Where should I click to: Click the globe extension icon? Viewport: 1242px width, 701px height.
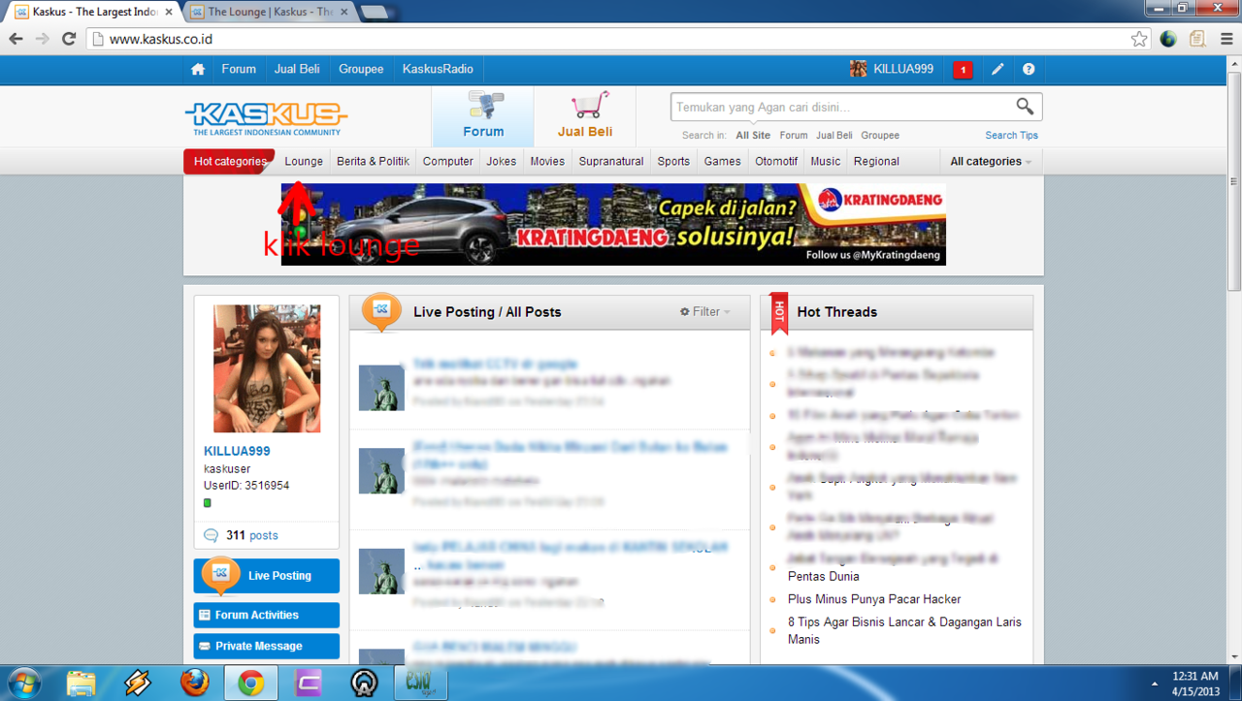tap(1168, 39)
